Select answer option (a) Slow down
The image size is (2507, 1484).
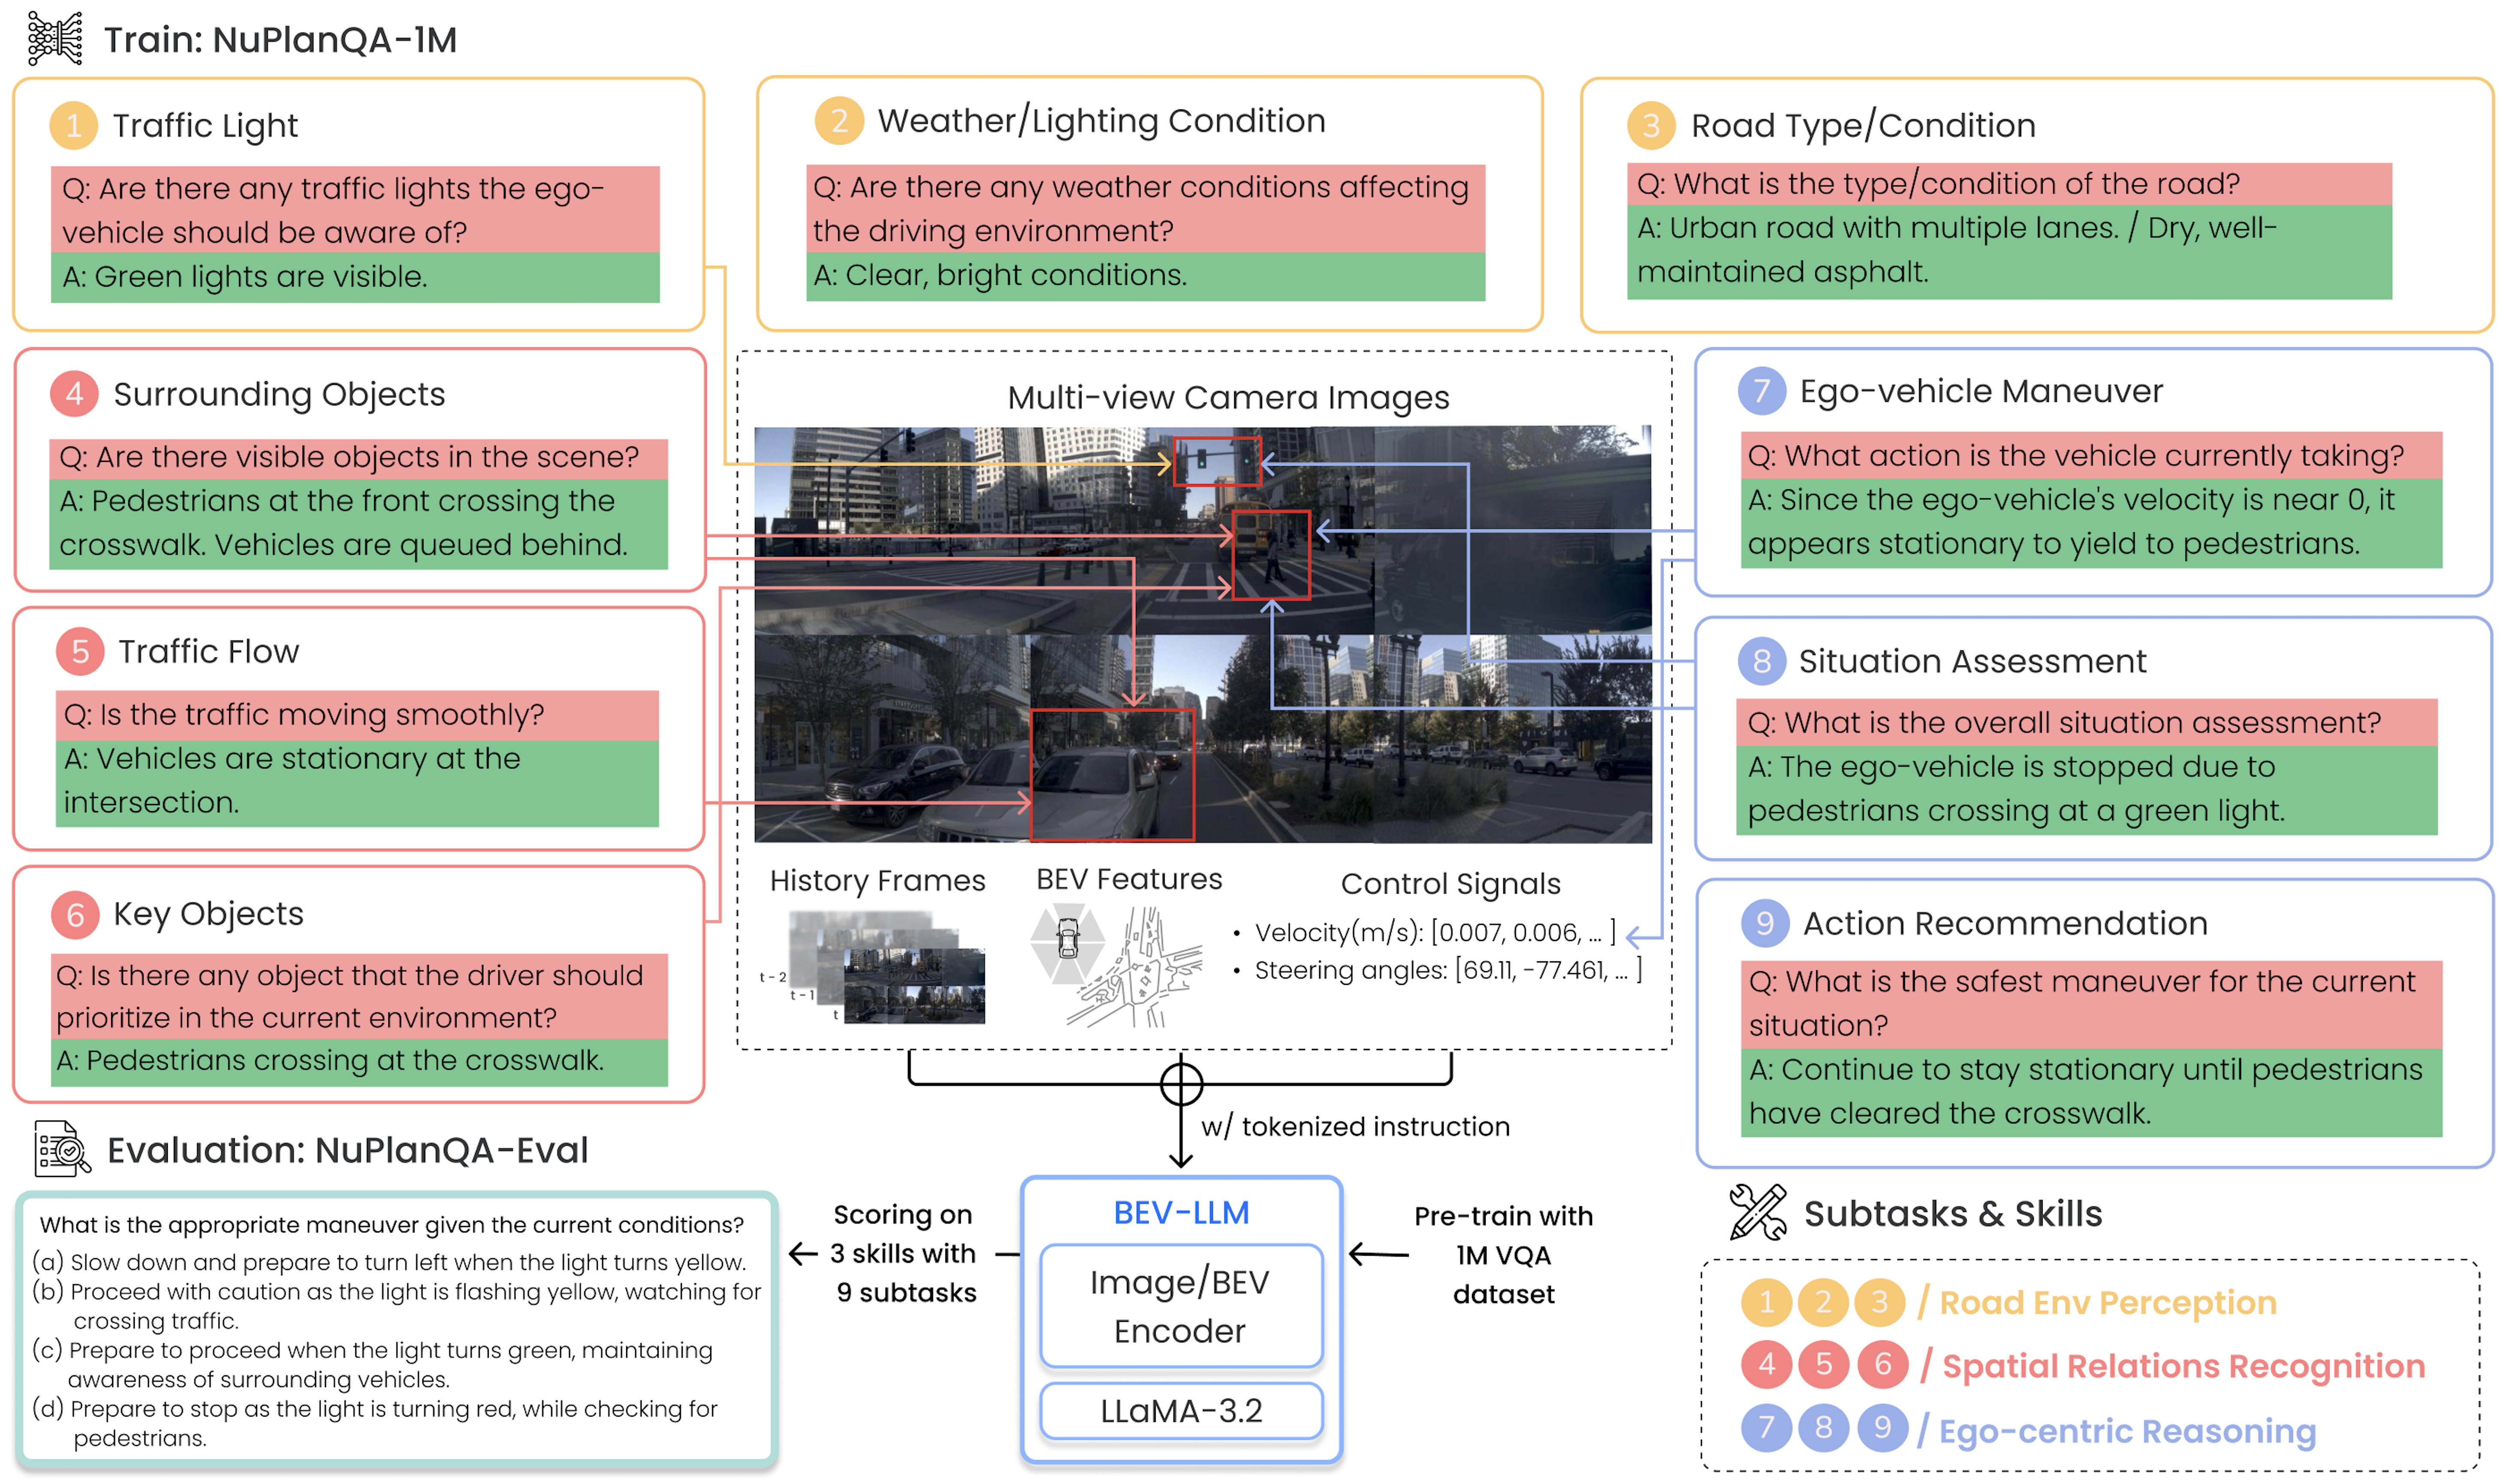pyautogui.click(x=390, y=1262)
